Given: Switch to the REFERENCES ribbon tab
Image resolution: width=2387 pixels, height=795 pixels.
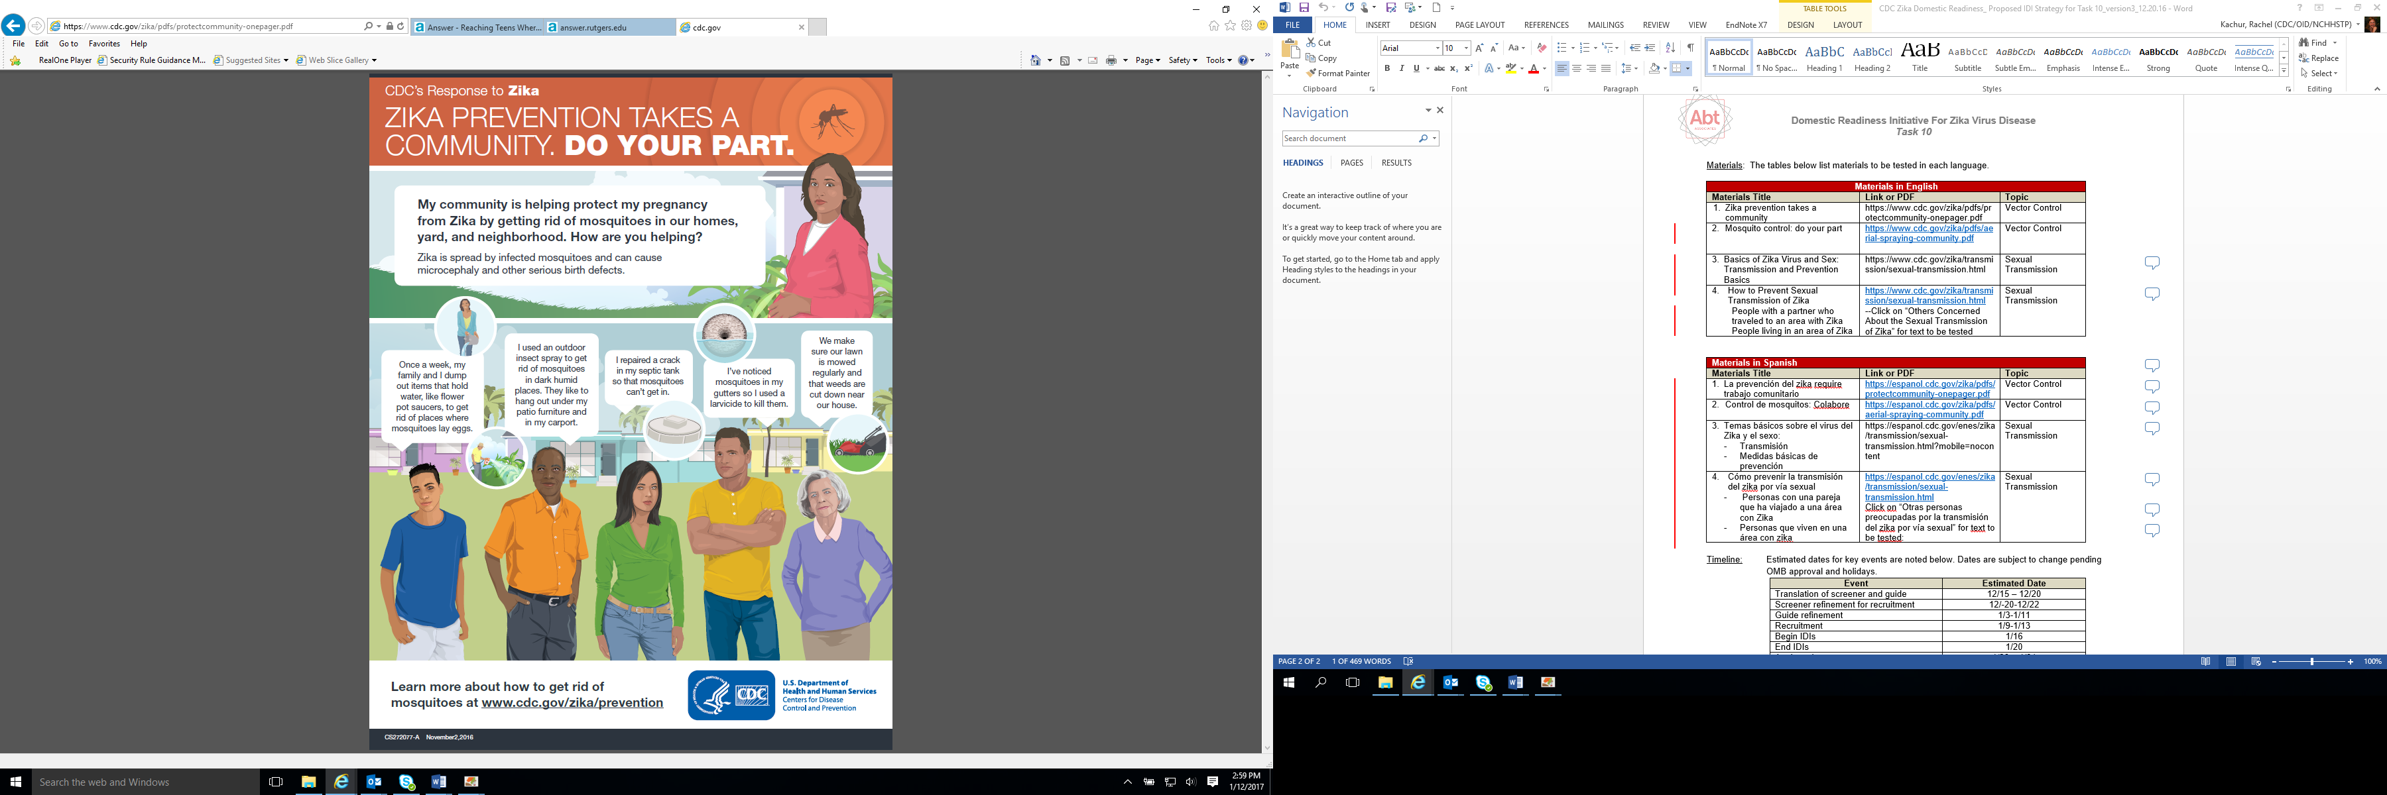Looking at the screenshot, I should coord(1546,25).
